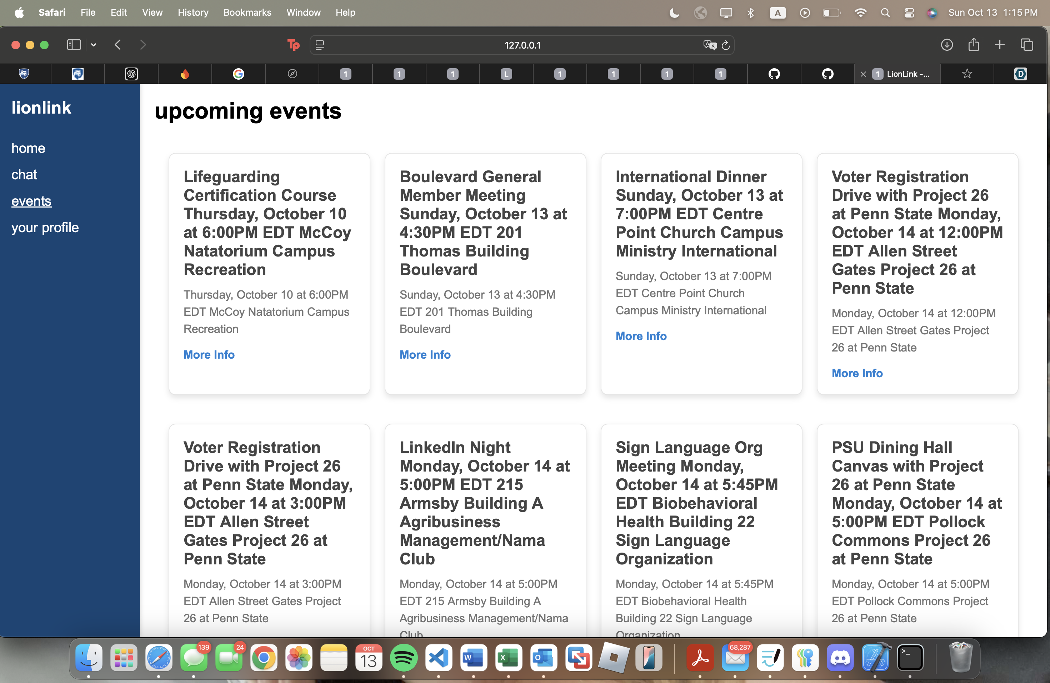
Task: Toggle Do Not Disturb moon icon
Action: point(674,13)
